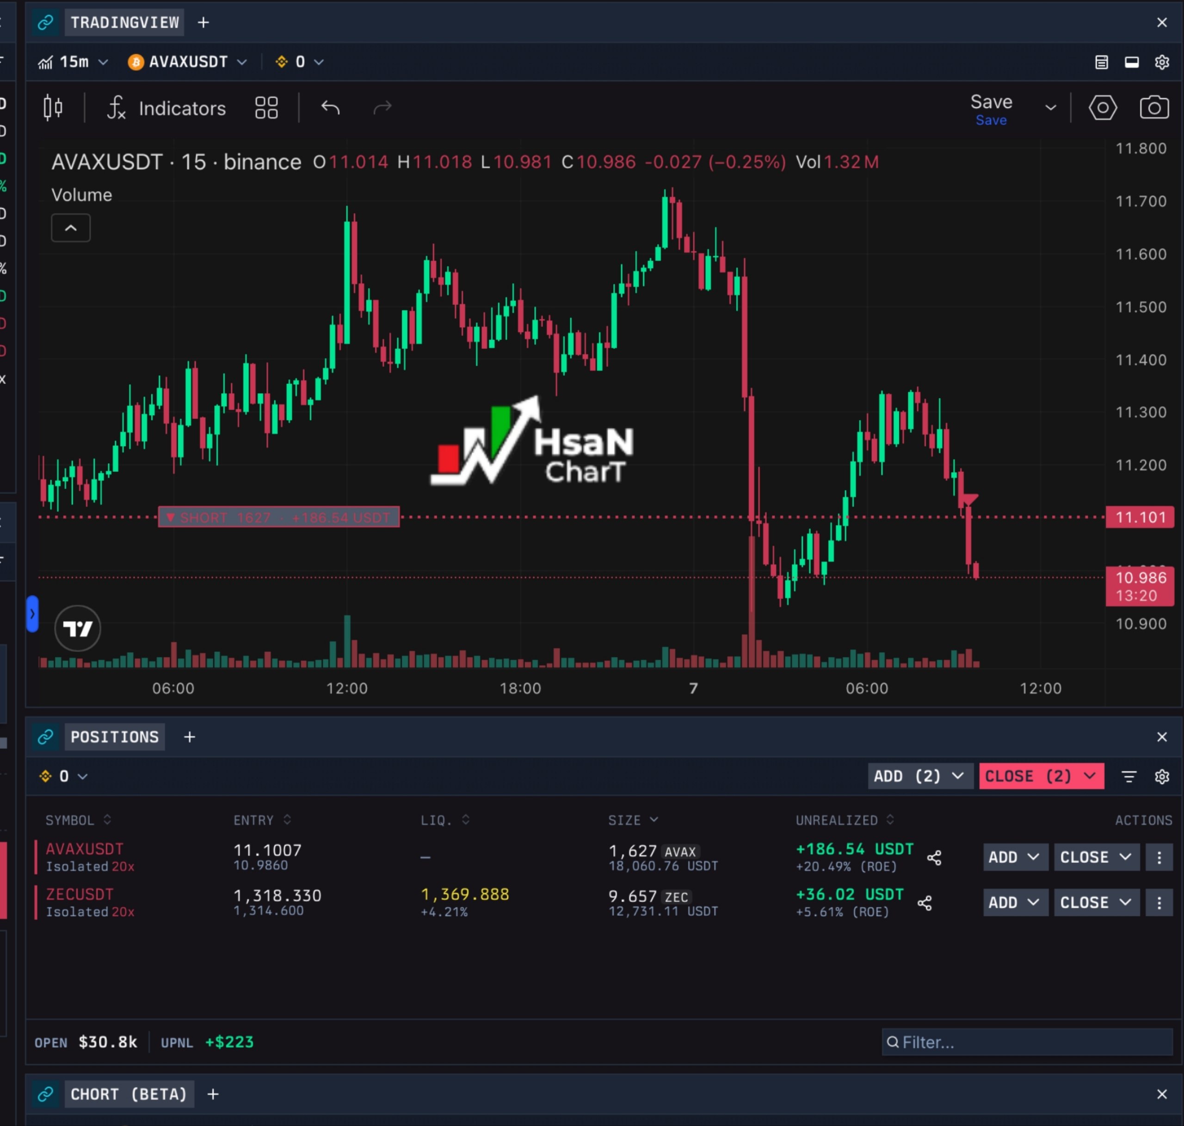The image size is (1184, 1126).
Task: Undo the last chart action
Action: tap(331, 108)
